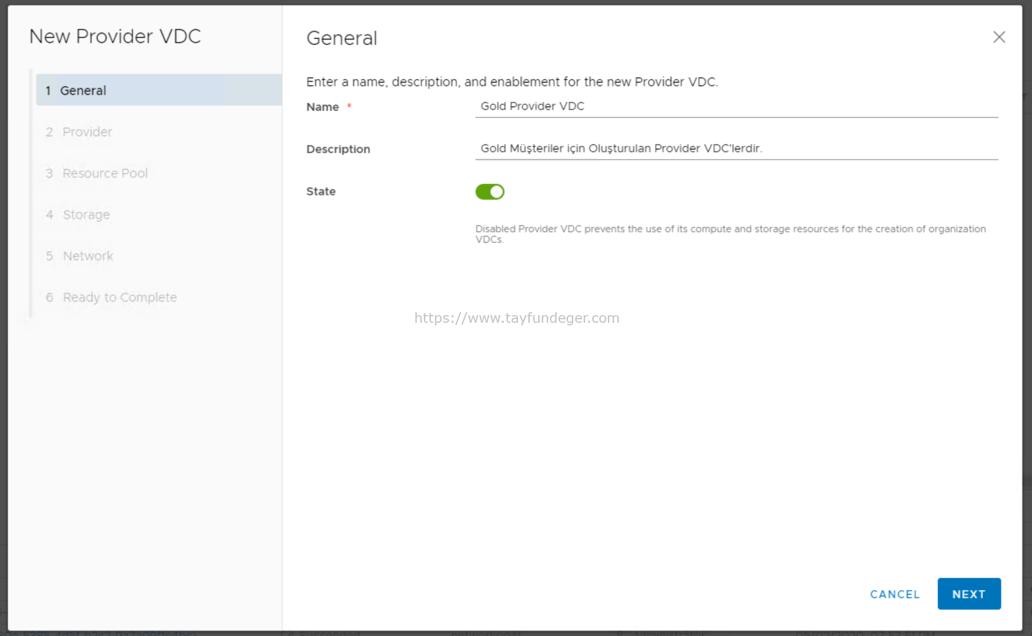Select the General wizard step

click(83, 90)
